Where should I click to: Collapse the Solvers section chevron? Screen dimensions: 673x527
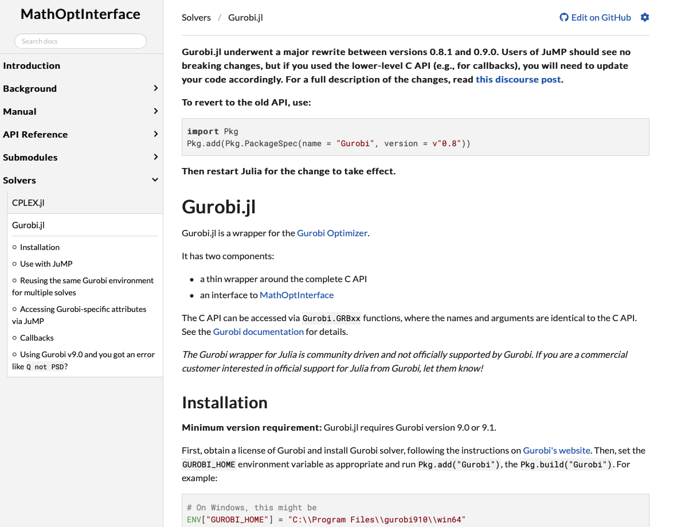click(x=155, y=180)
